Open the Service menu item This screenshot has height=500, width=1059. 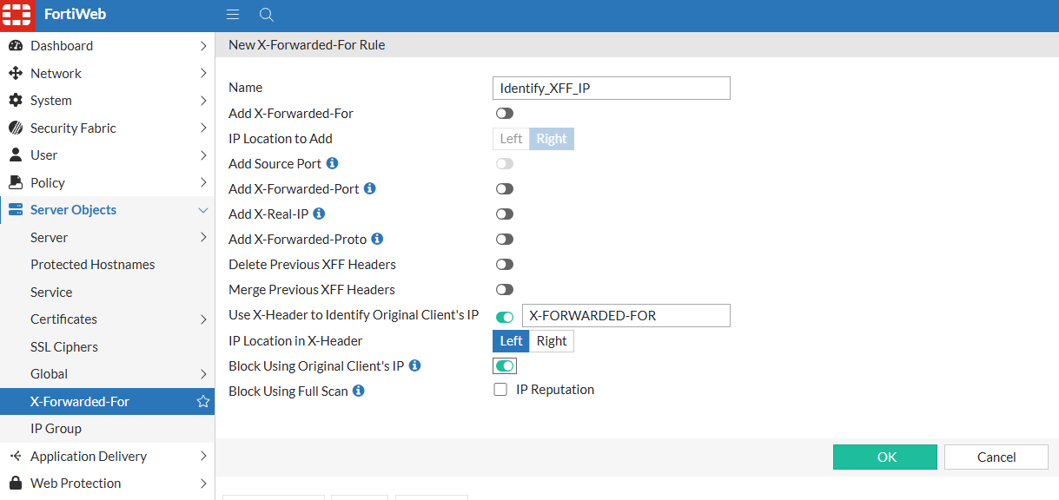pyautogui.click(x=107, y=292)
